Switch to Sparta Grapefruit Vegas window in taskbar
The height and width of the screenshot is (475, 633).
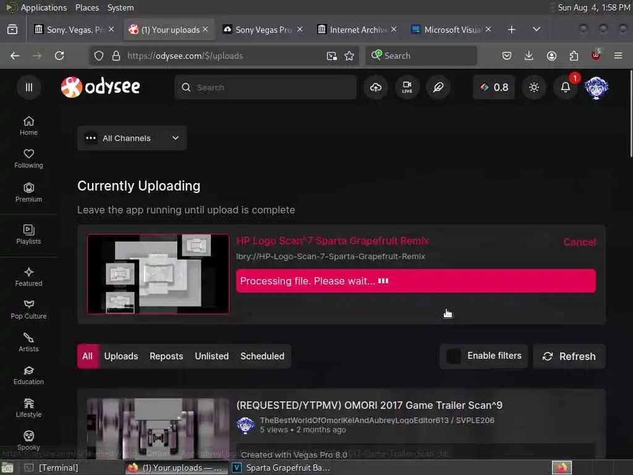[x=281, y=468]
